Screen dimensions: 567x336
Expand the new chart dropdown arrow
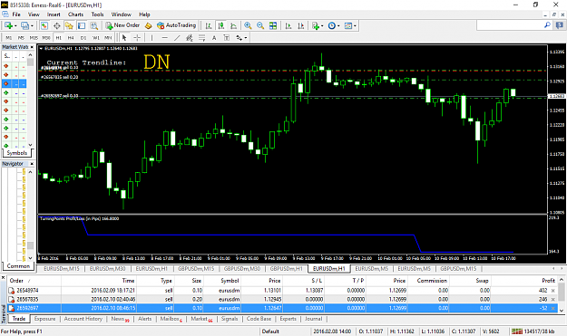(x=15, y=26)
